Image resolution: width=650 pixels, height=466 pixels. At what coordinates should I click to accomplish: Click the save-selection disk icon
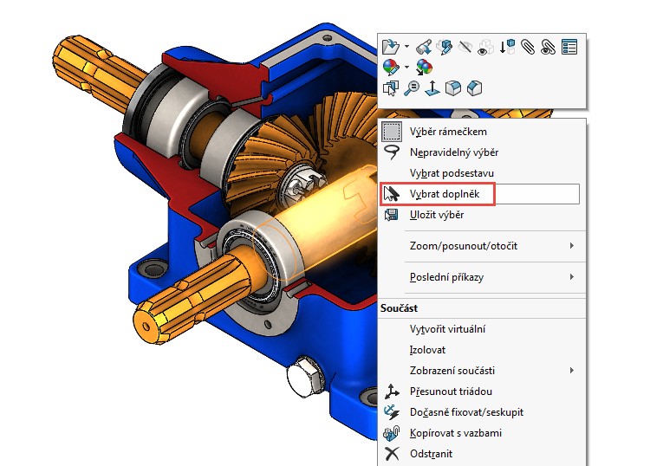click(x=392, y=215)
